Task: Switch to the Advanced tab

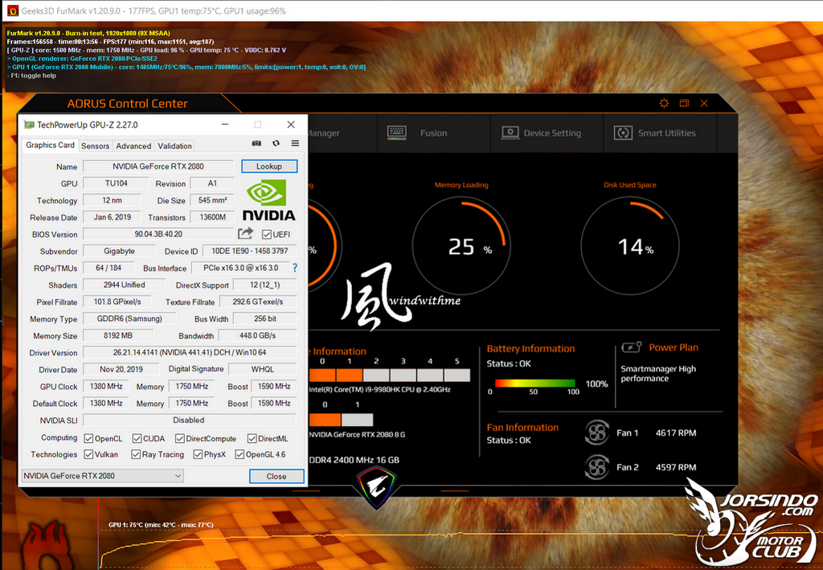Action: [x=133, y=146]
